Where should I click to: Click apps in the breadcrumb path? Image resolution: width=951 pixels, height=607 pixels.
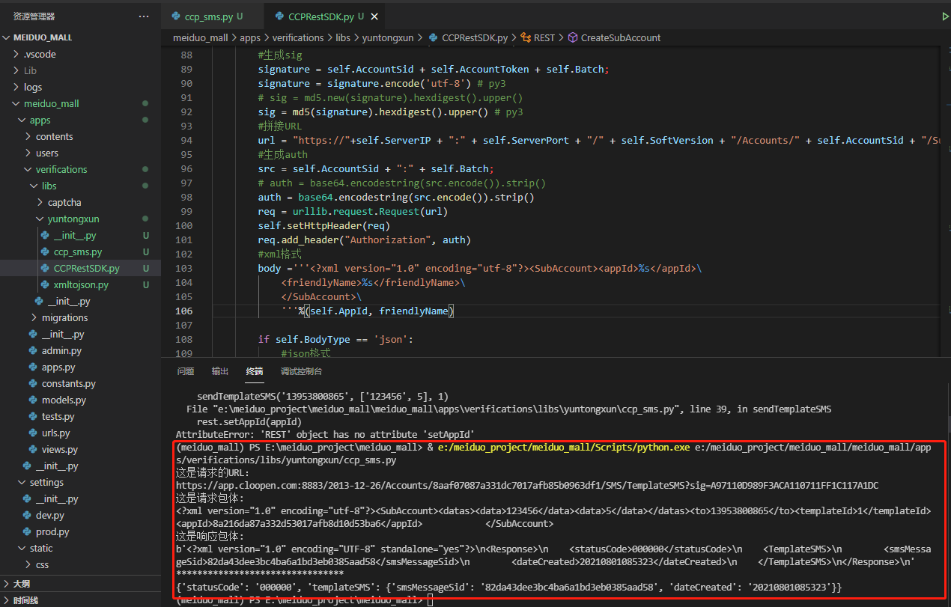[x=250, y=37]
